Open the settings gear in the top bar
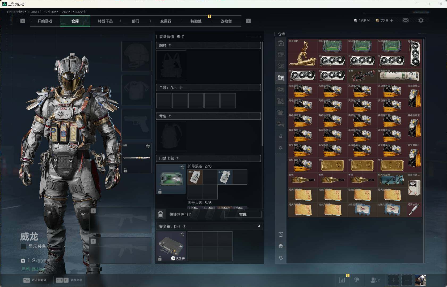This screenshot has height=287, width=447. click(x=421, y=20)
